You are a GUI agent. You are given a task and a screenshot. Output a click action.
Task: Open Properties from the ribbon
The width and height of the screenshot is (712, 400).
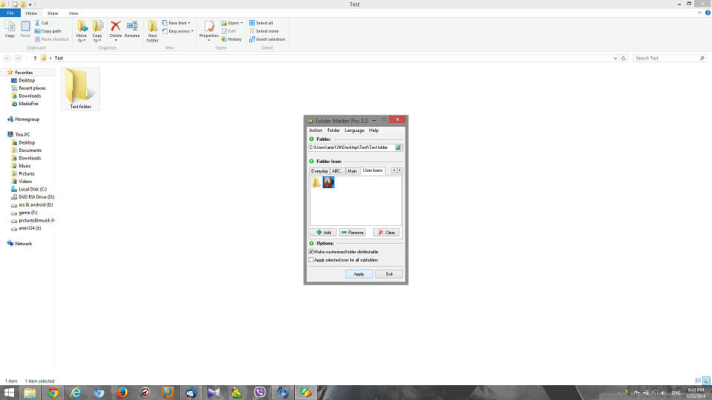click(x=209, y=30)
